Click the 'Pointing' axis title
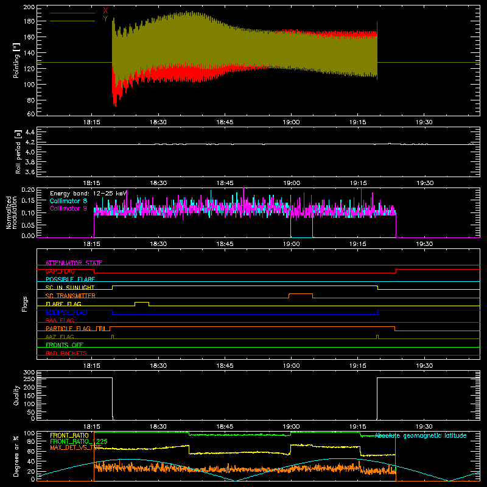This screenshot has height=487, width=487. [x=16, y=60]
